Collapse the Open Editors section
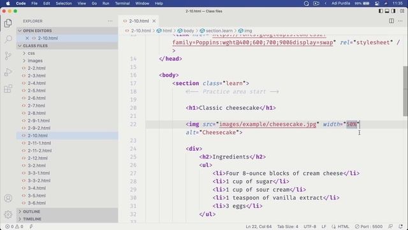Screen dimensions: 408x230 coord(67,31)
